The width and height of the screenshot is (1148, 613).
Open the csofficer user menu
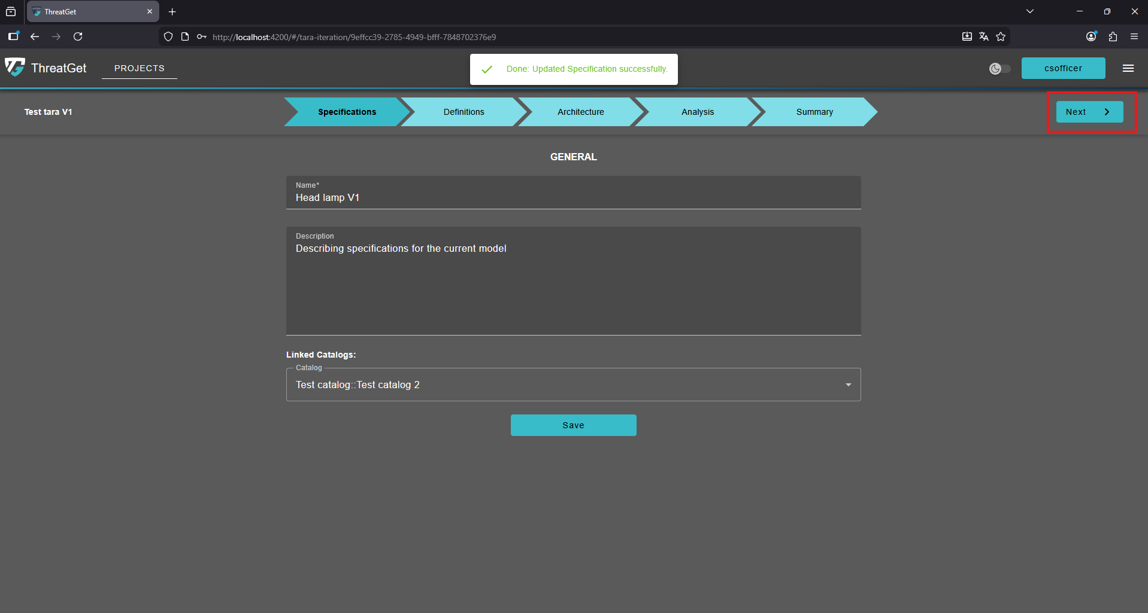1063,68
